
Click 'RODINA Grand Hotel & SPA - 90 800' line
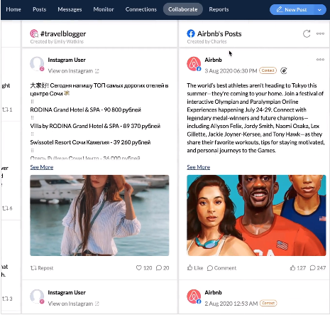click(x=86, y=110)
